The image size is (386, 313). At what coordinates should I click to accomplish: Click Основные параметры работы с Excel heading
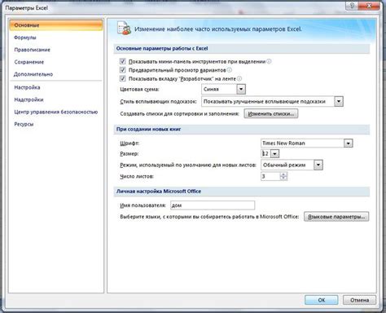click(x=162, y=48)
